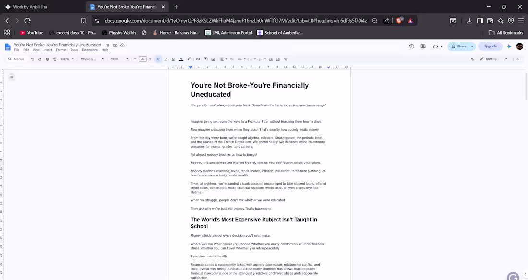Image resolution: width=528 pixels, height=280 pixels.
Task: Show the document outline panel
Action: coord(12,77)
